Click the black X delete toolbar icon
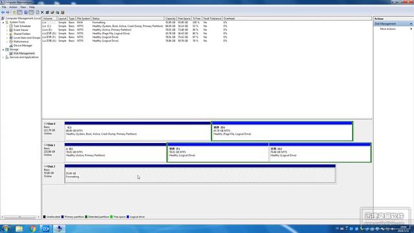This screenshot has width=414, height=233. 42,12
